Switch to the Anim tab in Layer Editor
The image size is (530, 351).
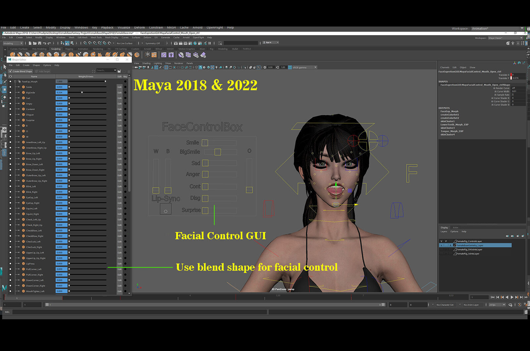pyautogui.click(x=455, y=227)
